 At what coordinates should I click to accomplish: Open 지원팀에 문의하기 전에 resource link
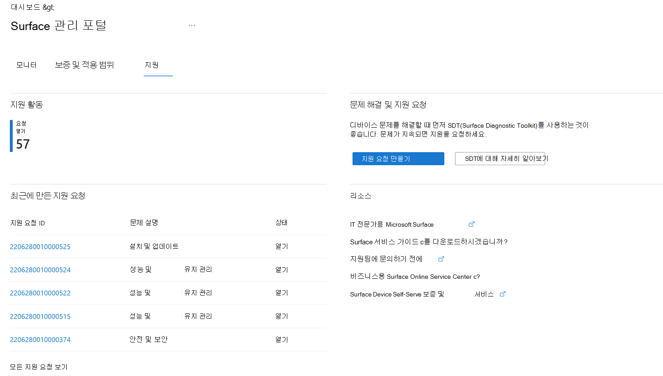pos(386,259)
